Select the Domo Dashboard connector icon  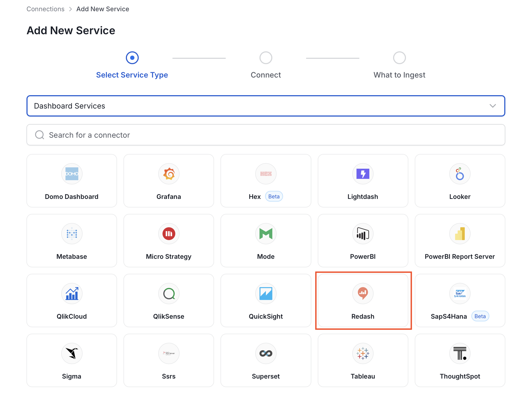pos(72,174)
